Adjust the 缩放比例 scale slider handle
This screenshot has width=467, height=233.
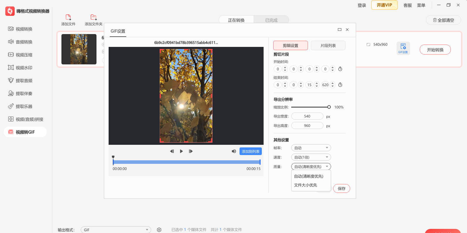[329, 107]
